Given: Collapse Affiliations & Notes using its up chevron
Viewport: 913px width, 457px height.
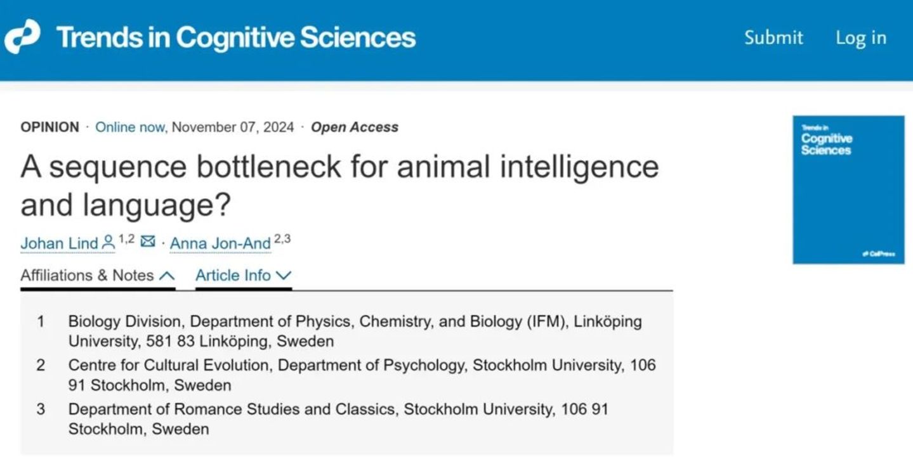Looking at the screenshot, I should tap(167, 276).
